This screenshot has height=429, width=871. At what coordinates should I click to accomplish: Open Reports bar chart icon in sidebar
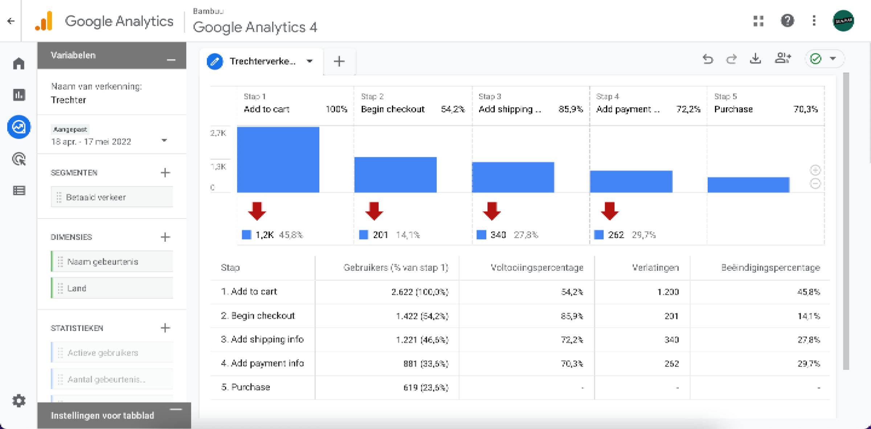pyautogui.click(x=19, y=95)
